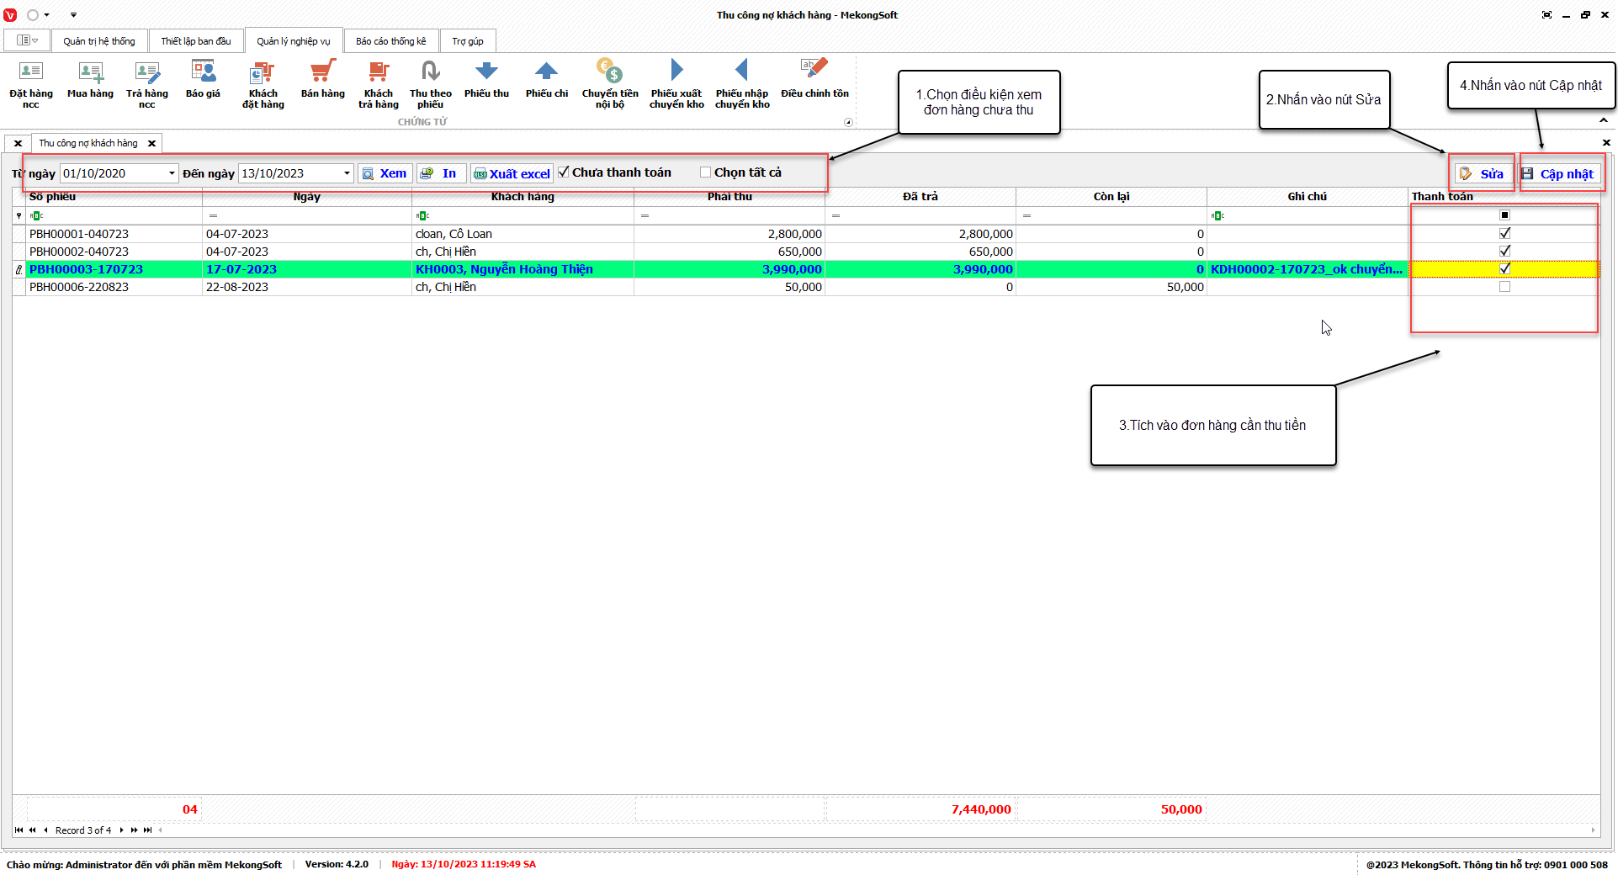Select the Quản lý nghiệp vụ tab
This screenshot has height=875, width=1618.
pos(294,41)
